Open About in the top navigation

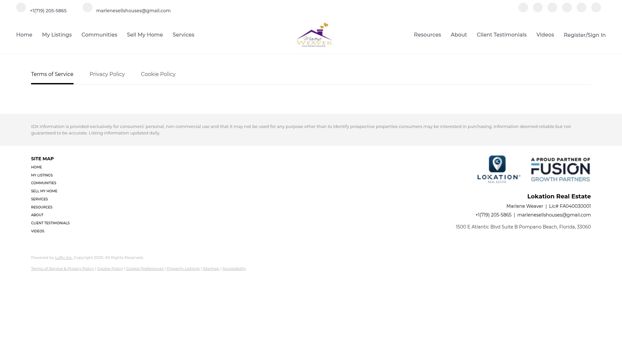(459, 35)
